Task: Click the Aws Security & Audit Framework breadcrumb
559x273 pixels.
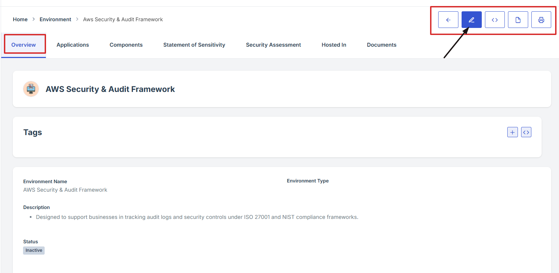Action: click(x=123, y=19)
